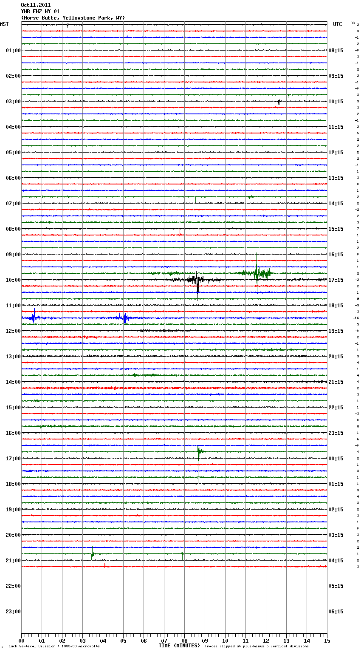Click the vertical division 1333.33 microvolts note
Image resolution: width=361 pixels, height=652 pixels.
[x=54, y=646]
